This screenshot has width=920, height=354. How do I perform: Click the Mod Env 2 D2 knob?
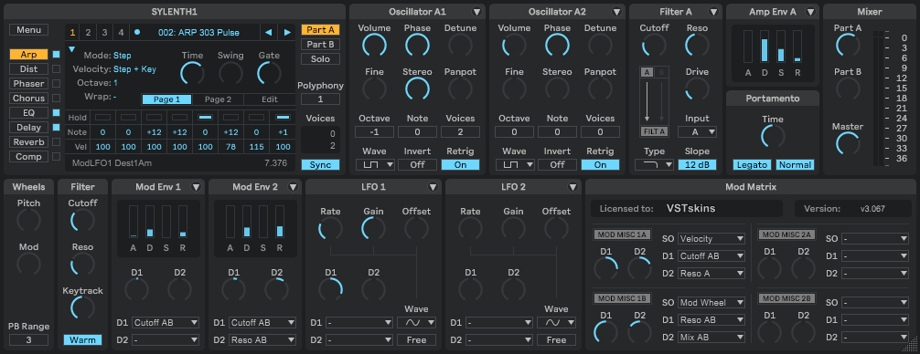(277, 289)
